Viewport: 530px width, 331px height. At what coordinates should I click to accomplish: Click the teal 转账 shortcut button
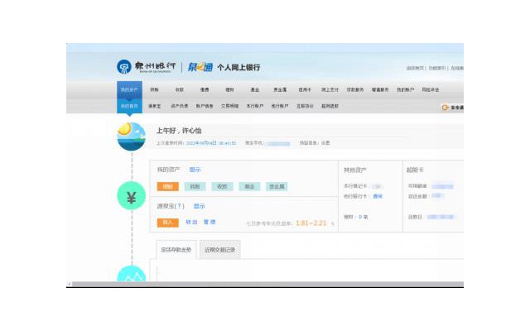(195, 186)
